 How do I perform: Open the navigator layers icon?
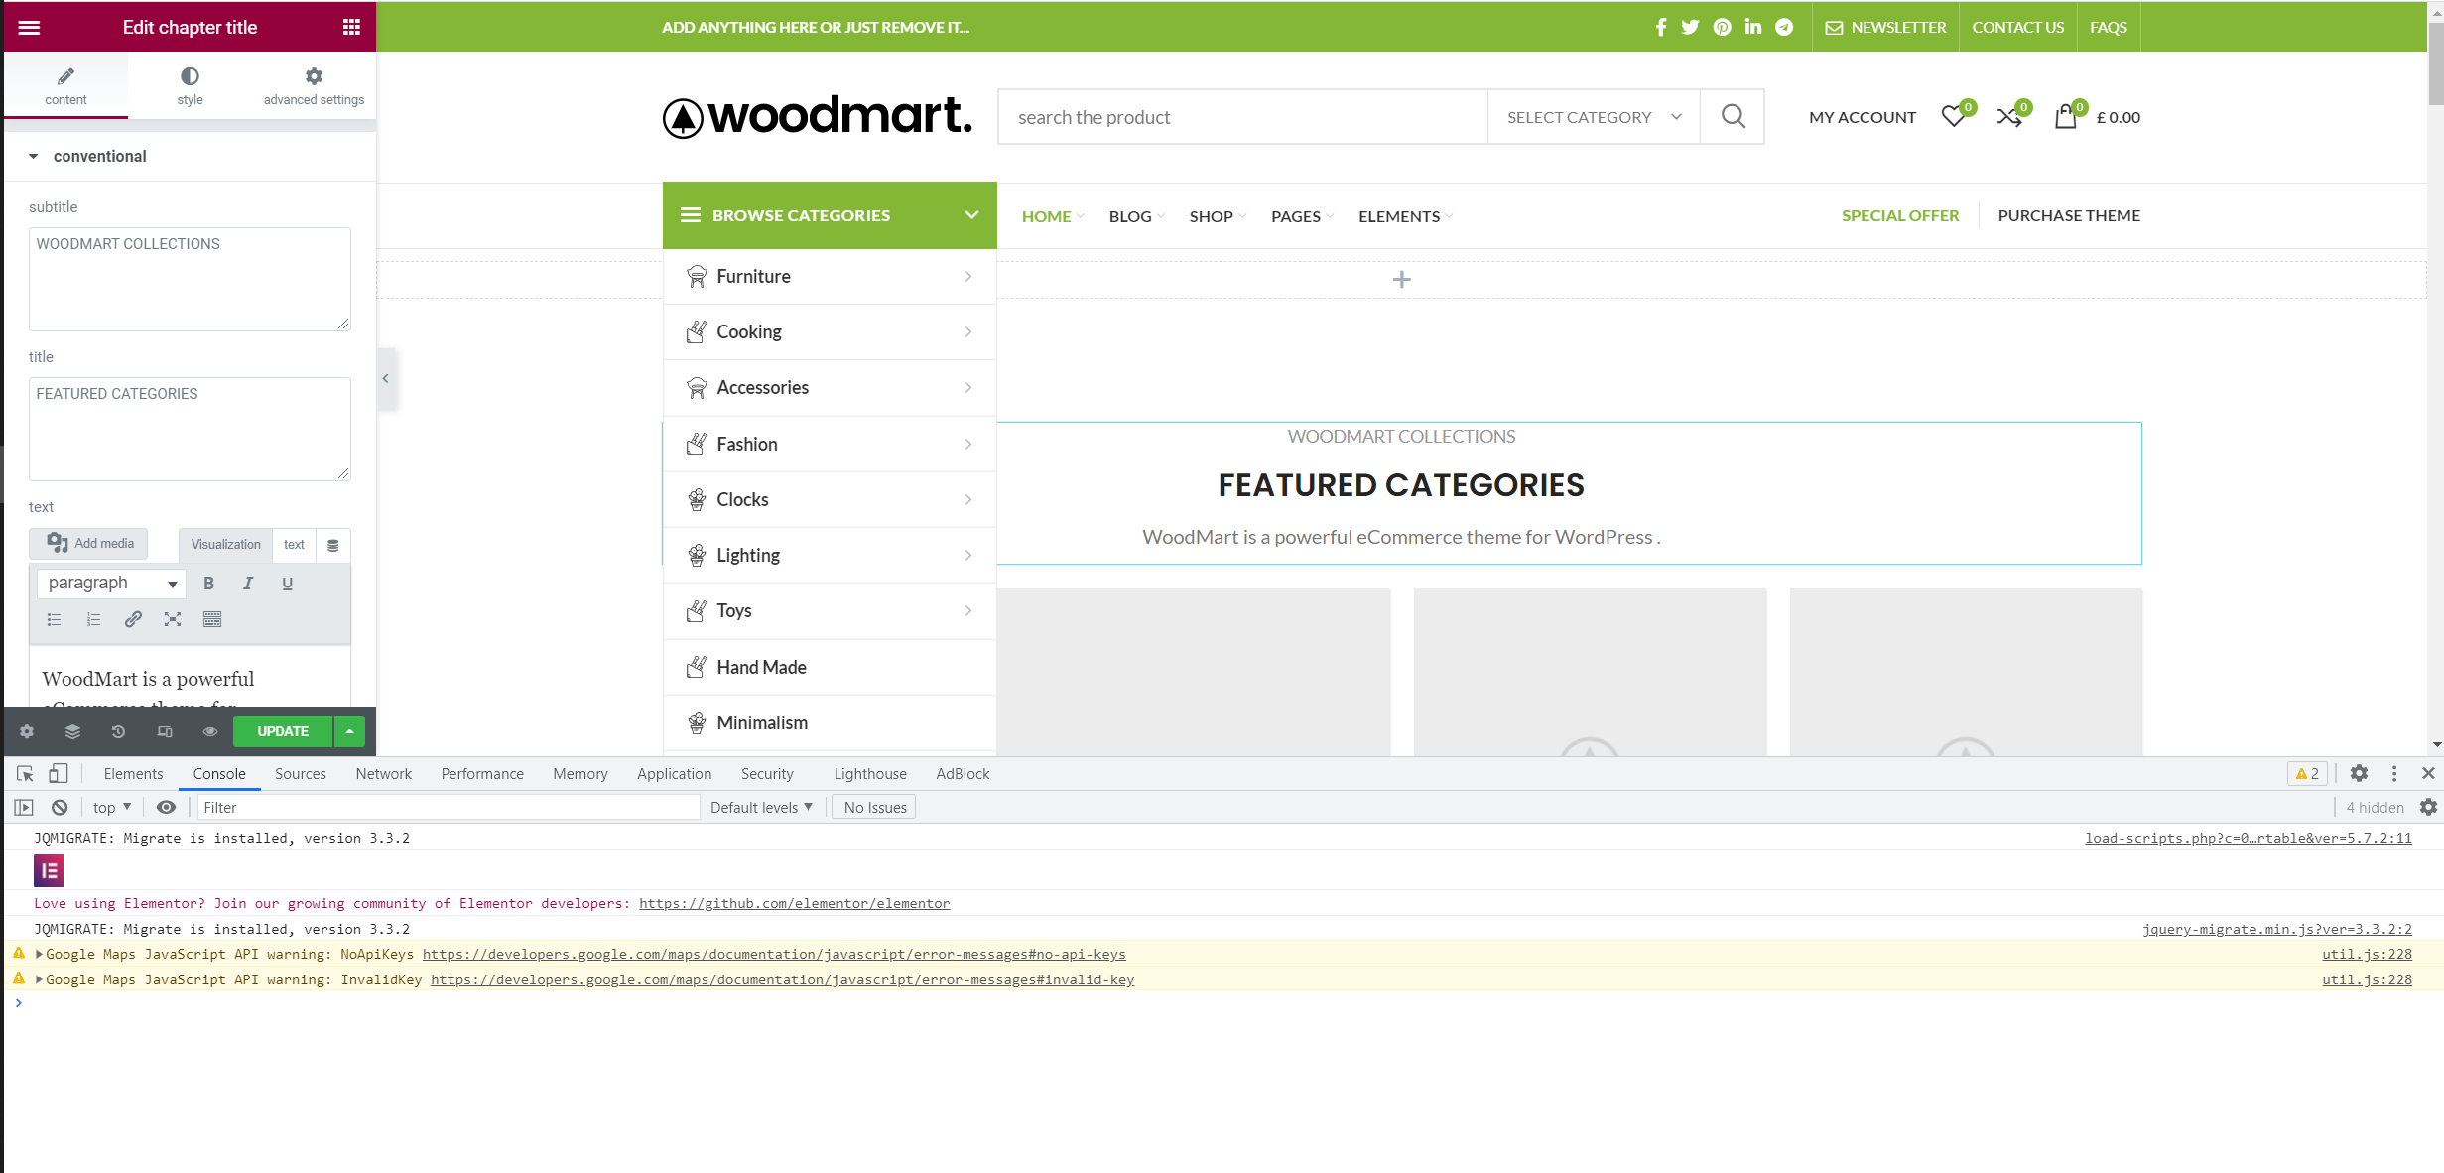pyautogui.click(x=72, y=731)
